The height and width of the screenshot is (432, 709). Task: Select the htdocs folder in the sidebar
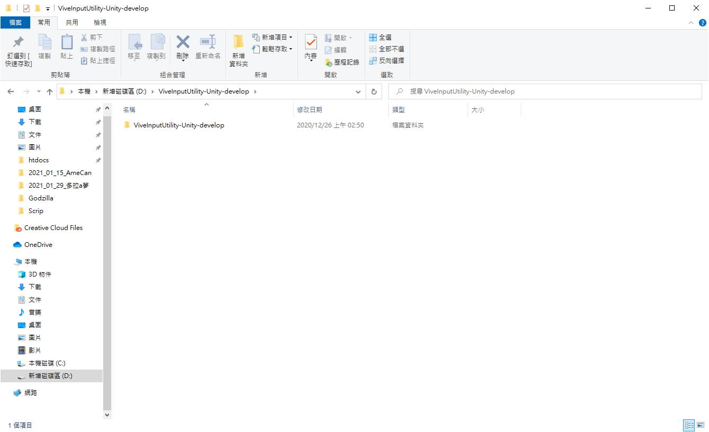[39, 160]
